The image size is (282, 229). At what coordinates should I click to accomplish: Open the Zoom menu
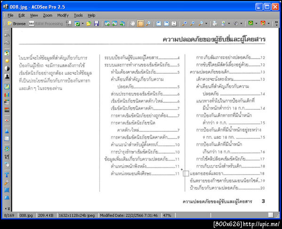47,15
